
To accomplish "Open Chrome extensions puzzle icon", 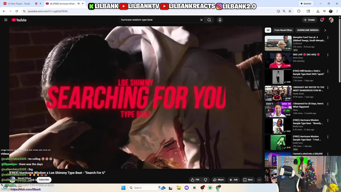I will 299,11.
